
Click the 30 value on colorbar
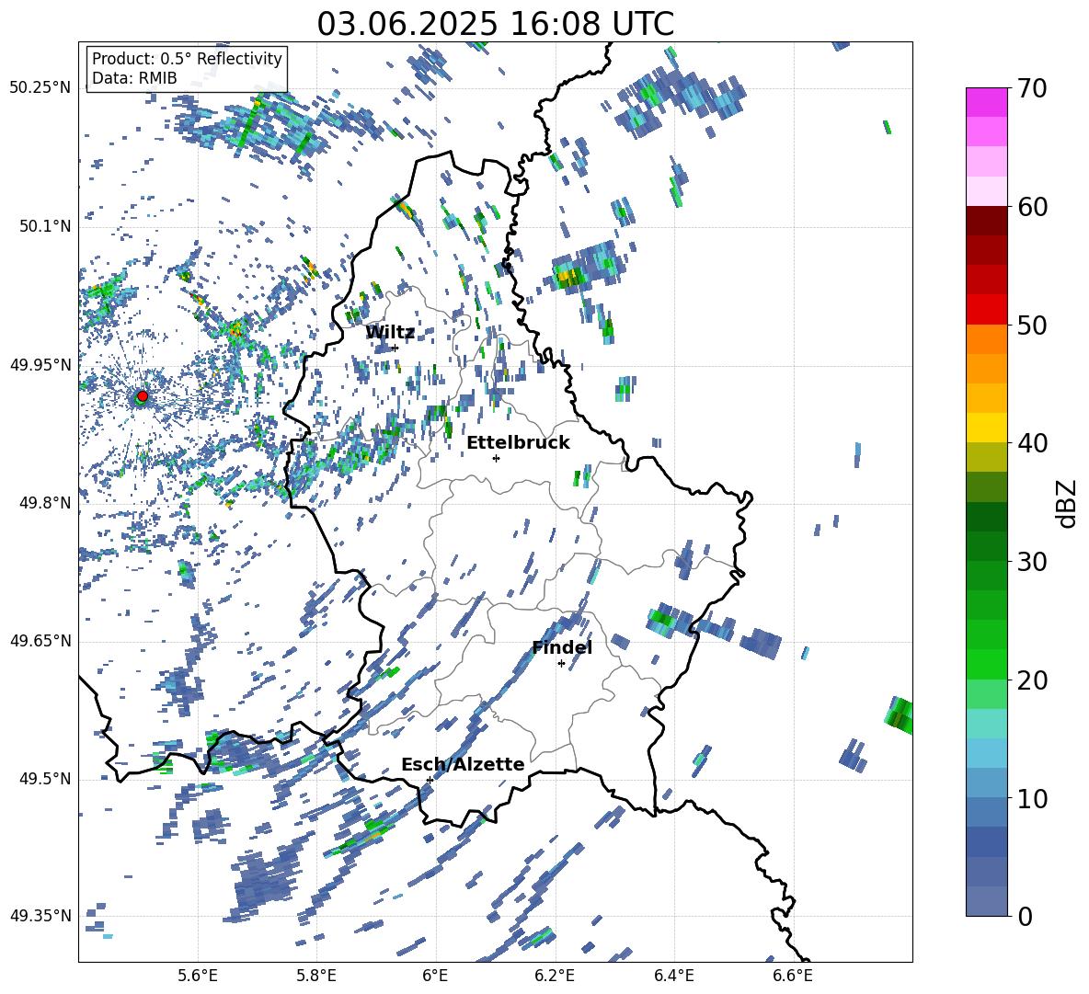click(1032, 562)
